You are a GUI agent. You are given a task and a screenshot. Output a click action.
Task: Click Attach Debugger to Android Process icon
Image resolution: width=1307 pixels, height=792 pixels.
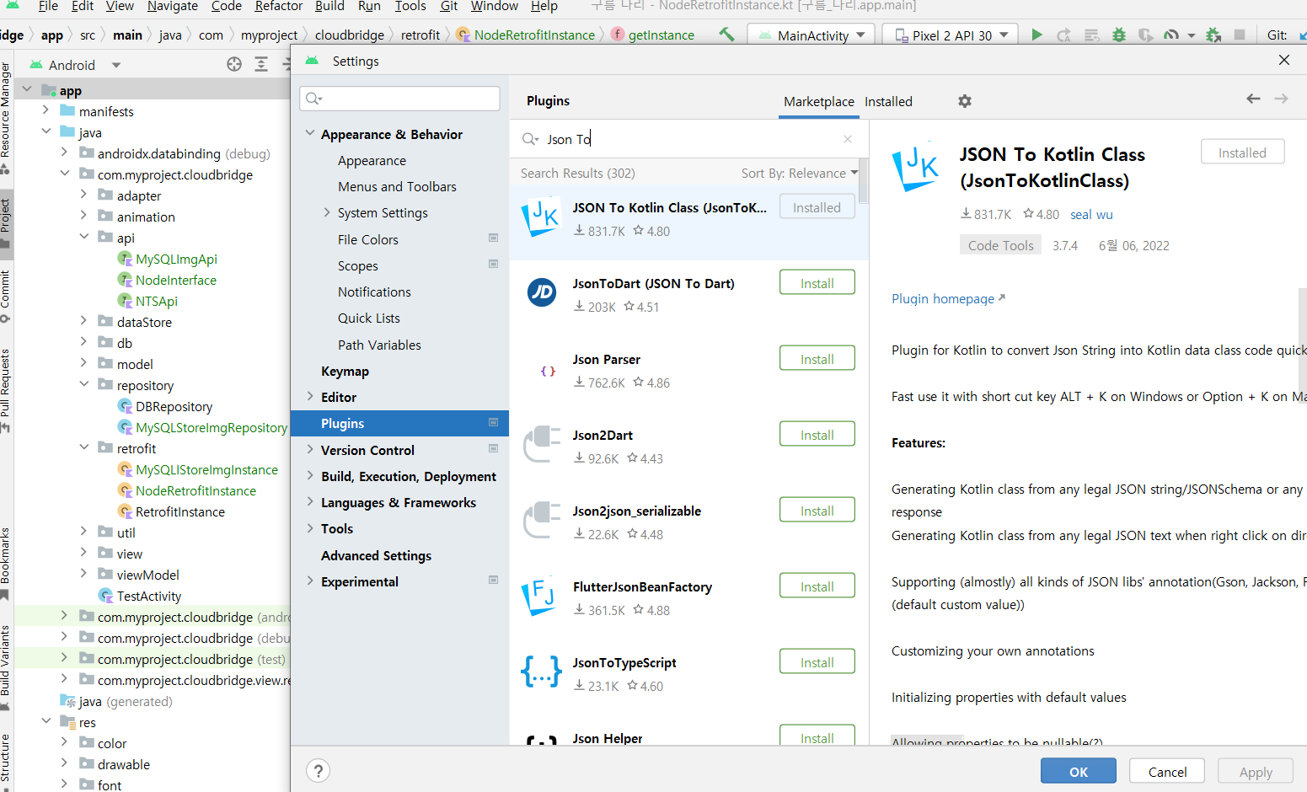(1213, 35)
